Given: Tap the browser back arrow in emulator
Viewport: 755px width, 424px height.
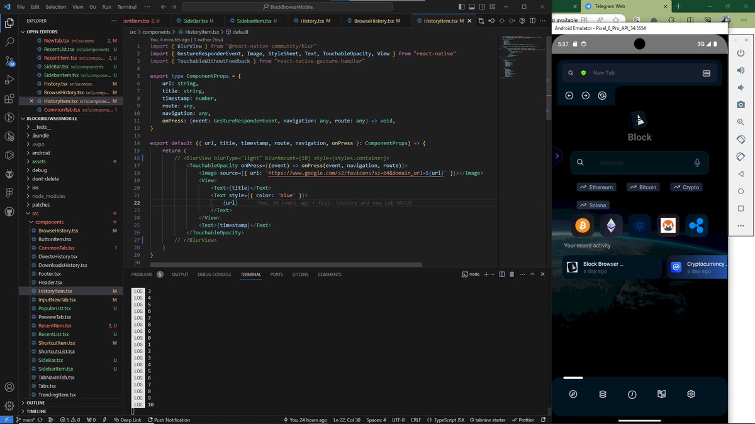Looking at the screenshot, I should point(569,95).
